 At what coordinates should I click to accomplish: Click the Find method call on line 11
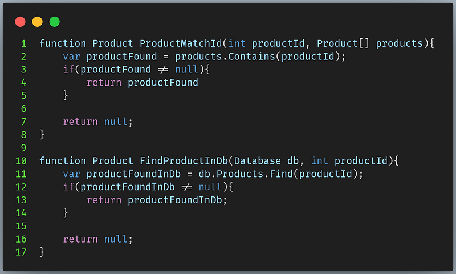tap(281, 174)
